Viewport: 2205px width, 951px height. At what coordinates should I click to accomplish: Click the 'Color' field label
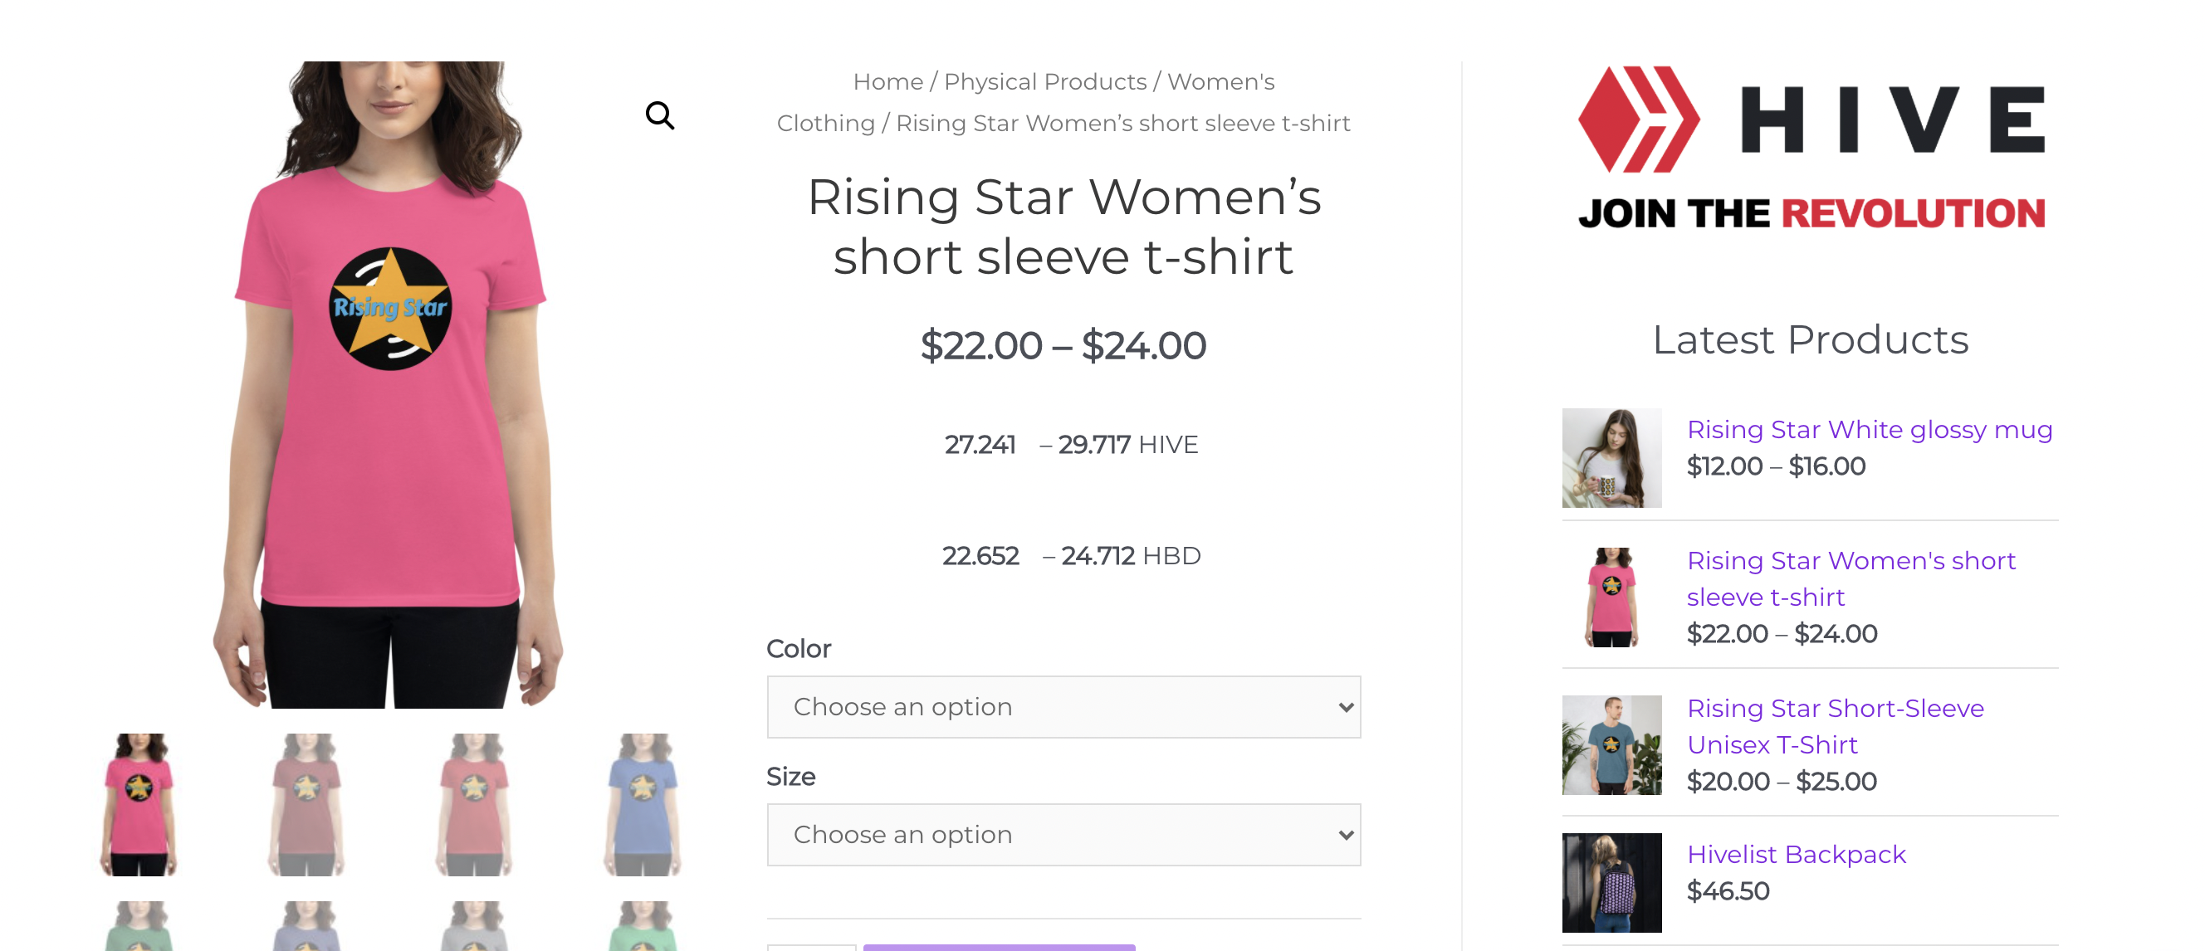[x=798, y=648]
